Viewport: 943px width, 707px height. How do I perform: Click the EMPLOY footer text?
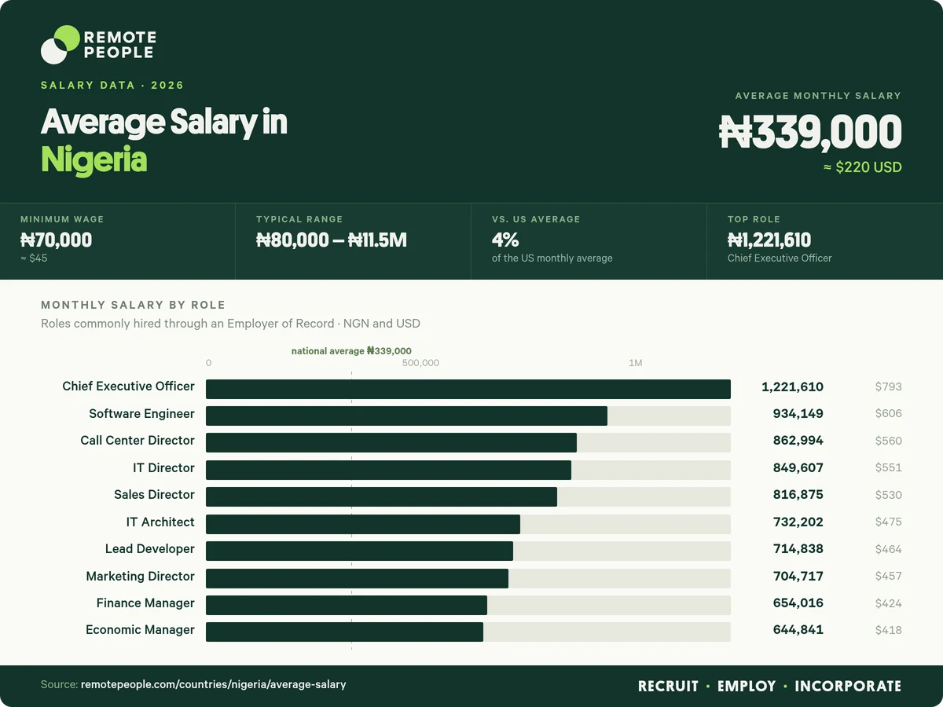(747, 686)
